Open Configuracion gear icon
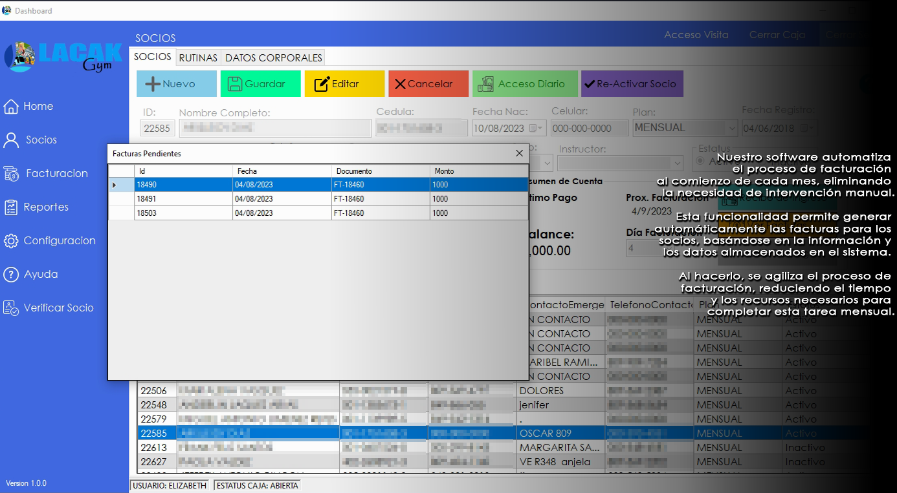897x493 pixels. [11, 241]
